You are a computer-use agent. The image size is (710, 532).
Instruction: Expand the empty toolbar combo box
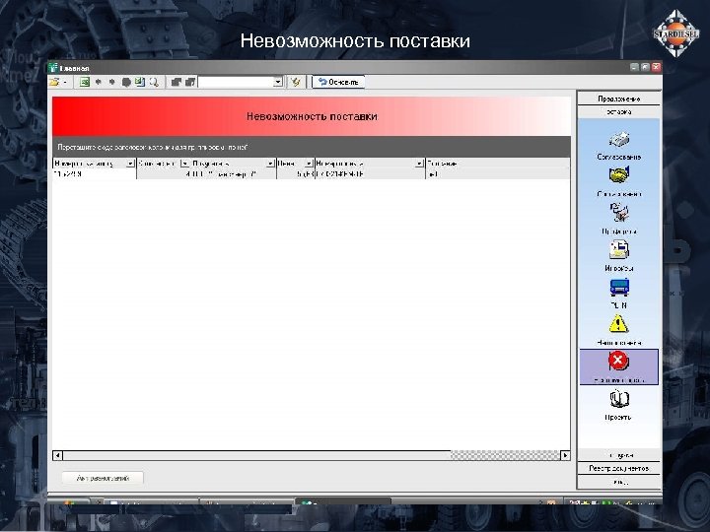(278, 82)
